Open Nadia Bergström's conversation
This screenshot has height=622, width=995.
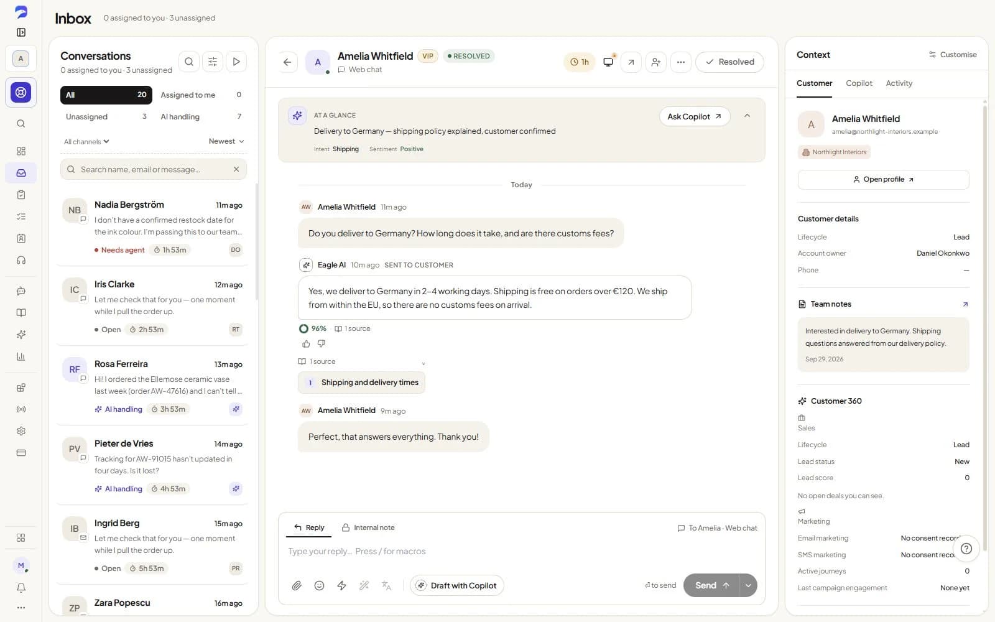(152, 226)
